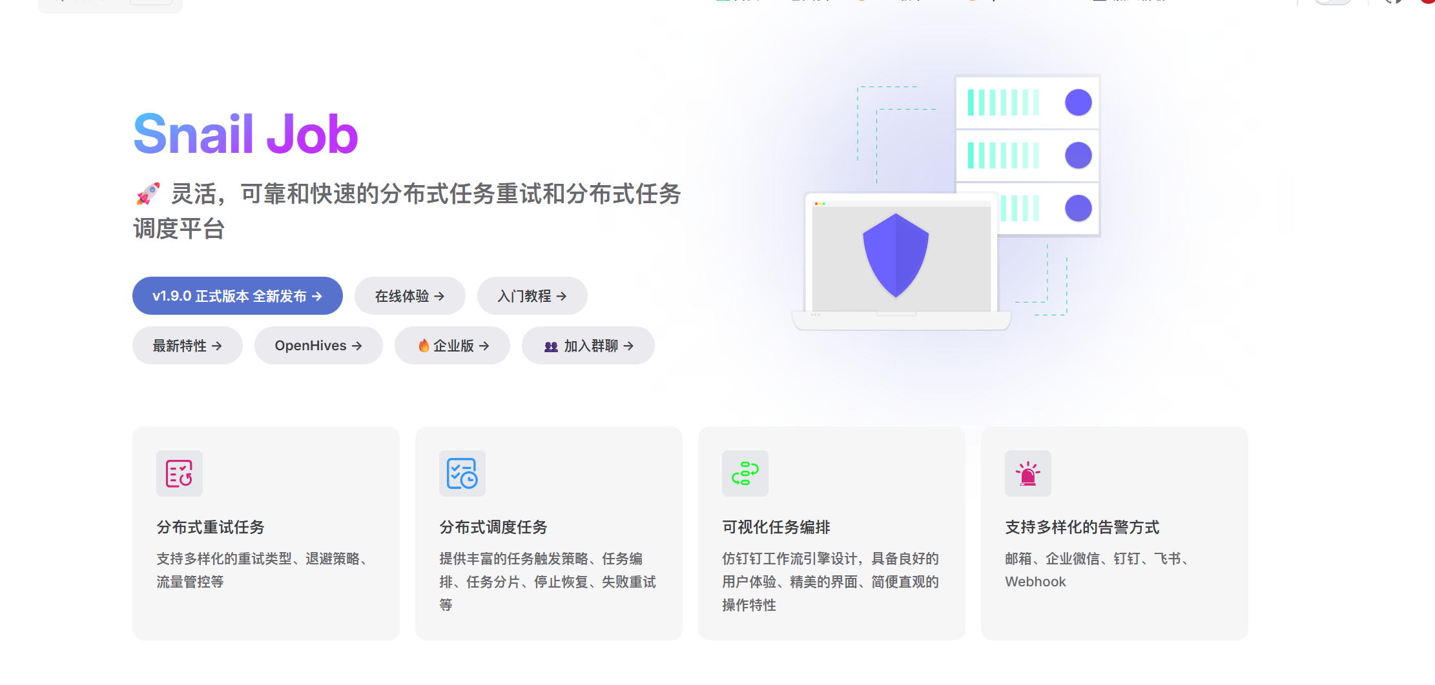
Task: View 最新特性 latest features
Action: [187, 345]
